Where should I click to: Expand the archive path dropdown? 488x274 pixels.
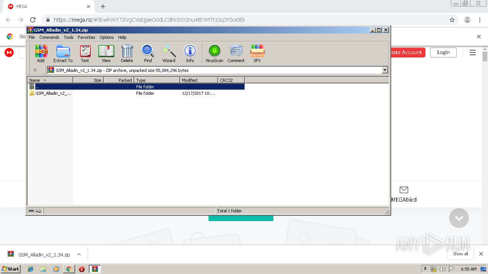(385, 70)
